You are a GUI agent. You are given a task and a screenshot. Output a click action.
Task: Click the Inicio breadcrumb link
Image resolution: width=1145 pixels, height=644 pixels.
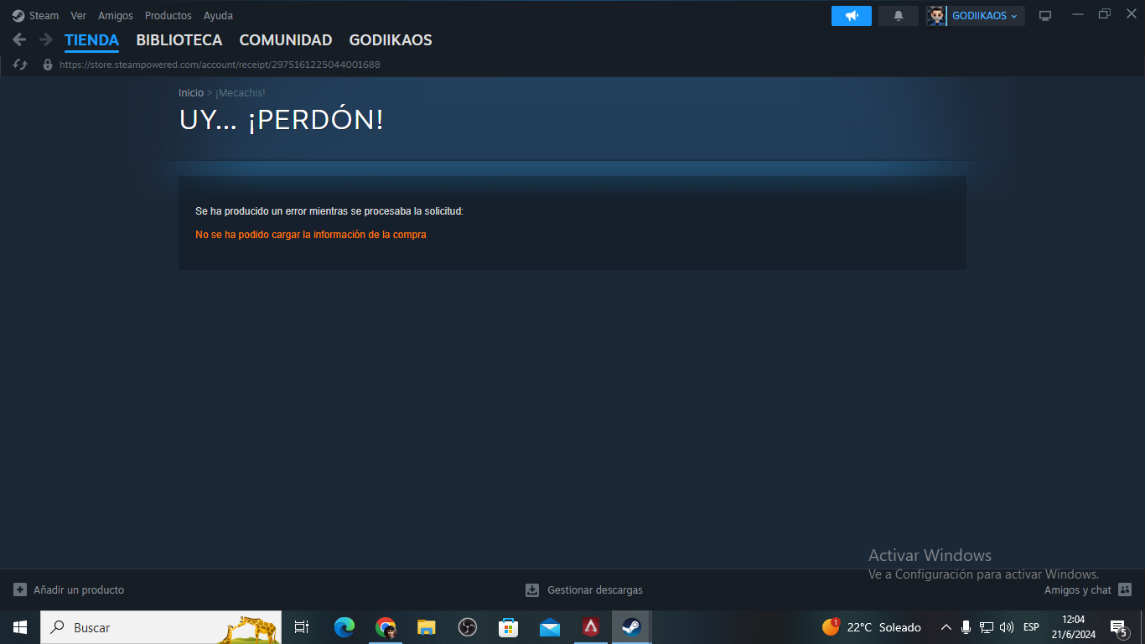190,93
